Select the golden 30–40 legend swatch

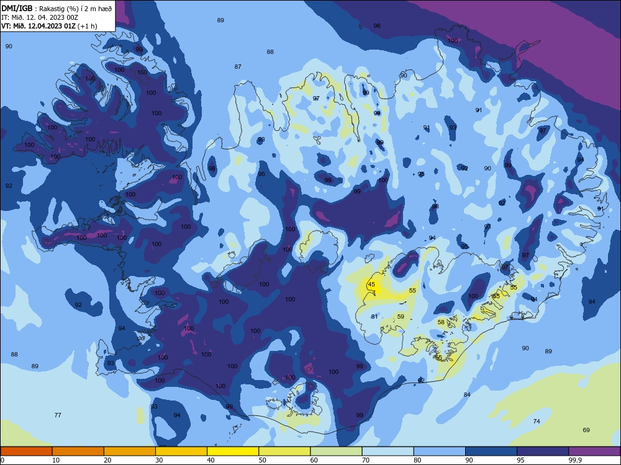[x=181, y=451]
